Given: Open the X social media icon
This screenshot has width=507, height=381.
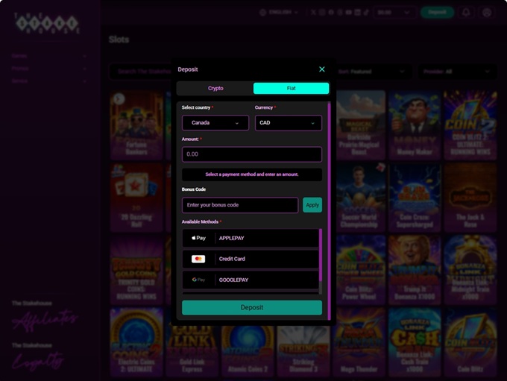Looking at the screenshot, I should pyautogui.click(x=313, y=12).
